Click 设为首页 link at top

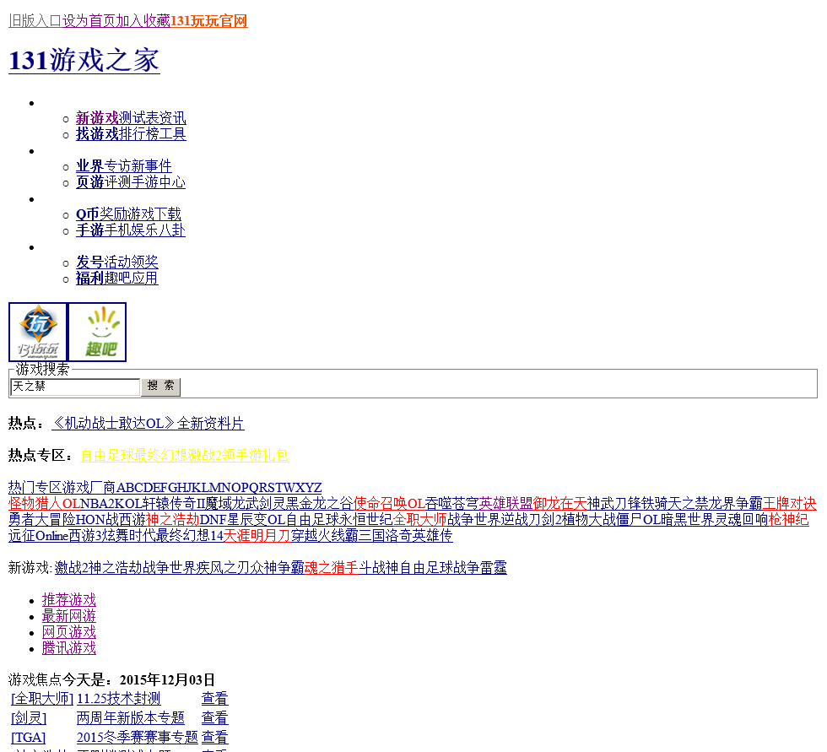click(89, 21)
